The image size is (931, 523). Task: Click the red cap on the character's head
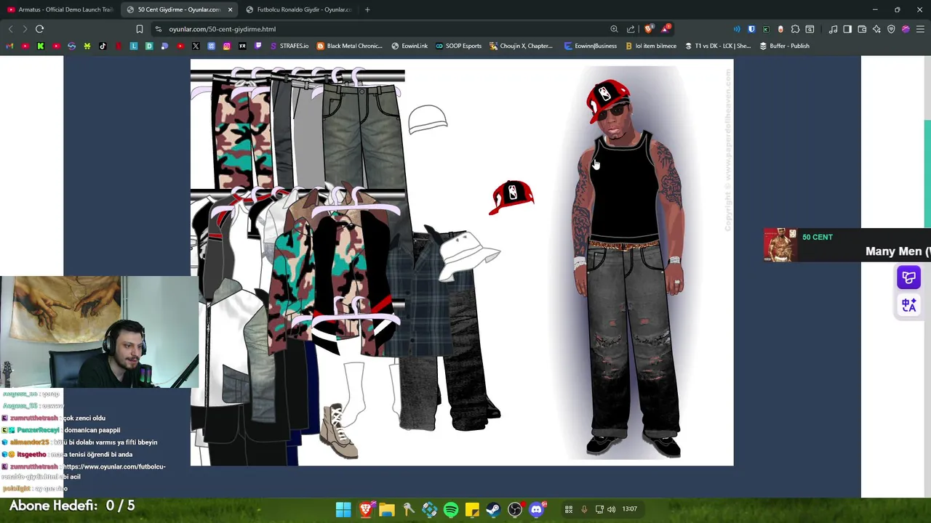pos(607,100)
